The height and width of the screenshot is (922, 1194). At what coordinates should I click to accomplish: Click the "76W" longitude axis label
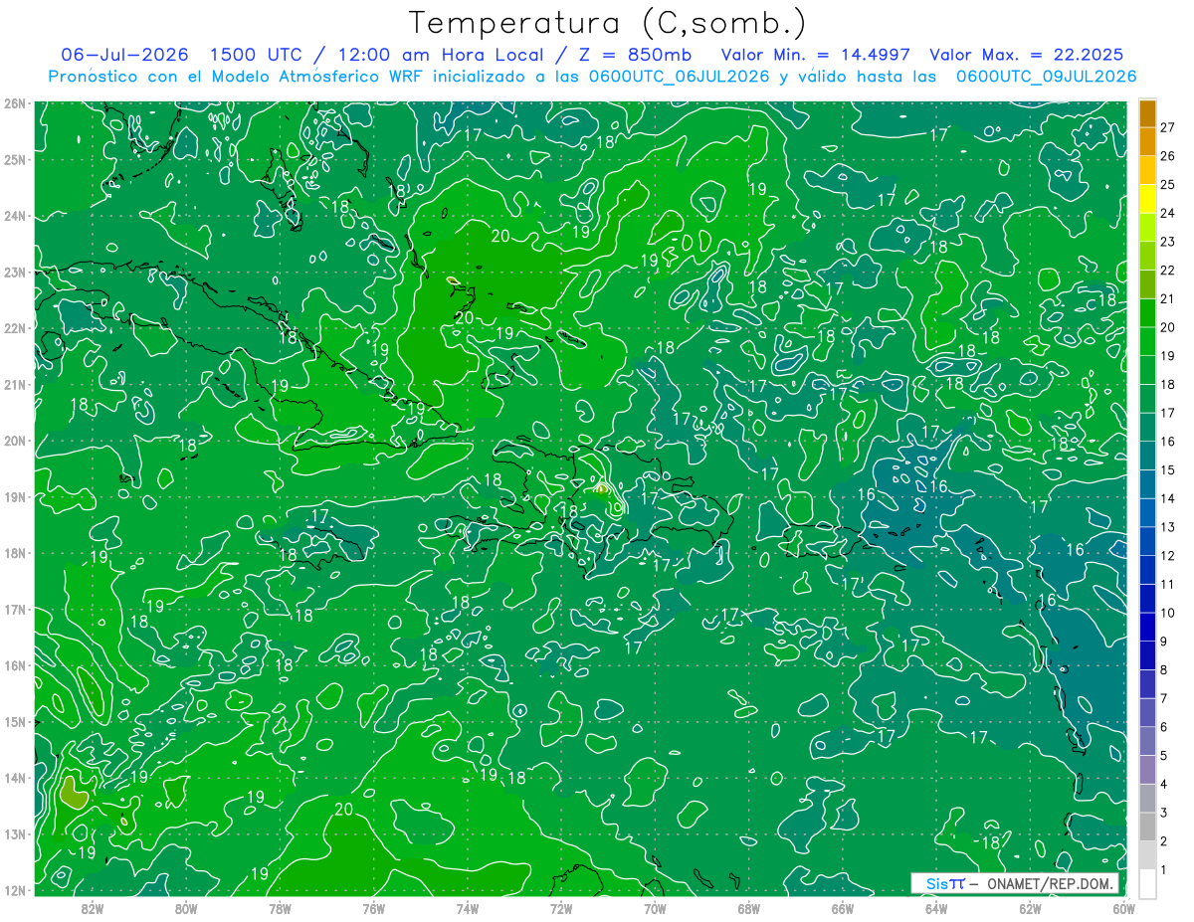point(374,908)
